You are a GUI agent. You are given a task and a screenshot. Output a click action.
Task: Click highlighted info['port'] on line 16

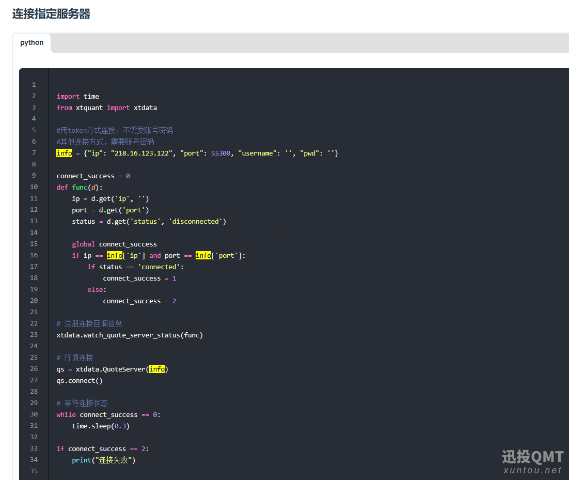(219, 256)
